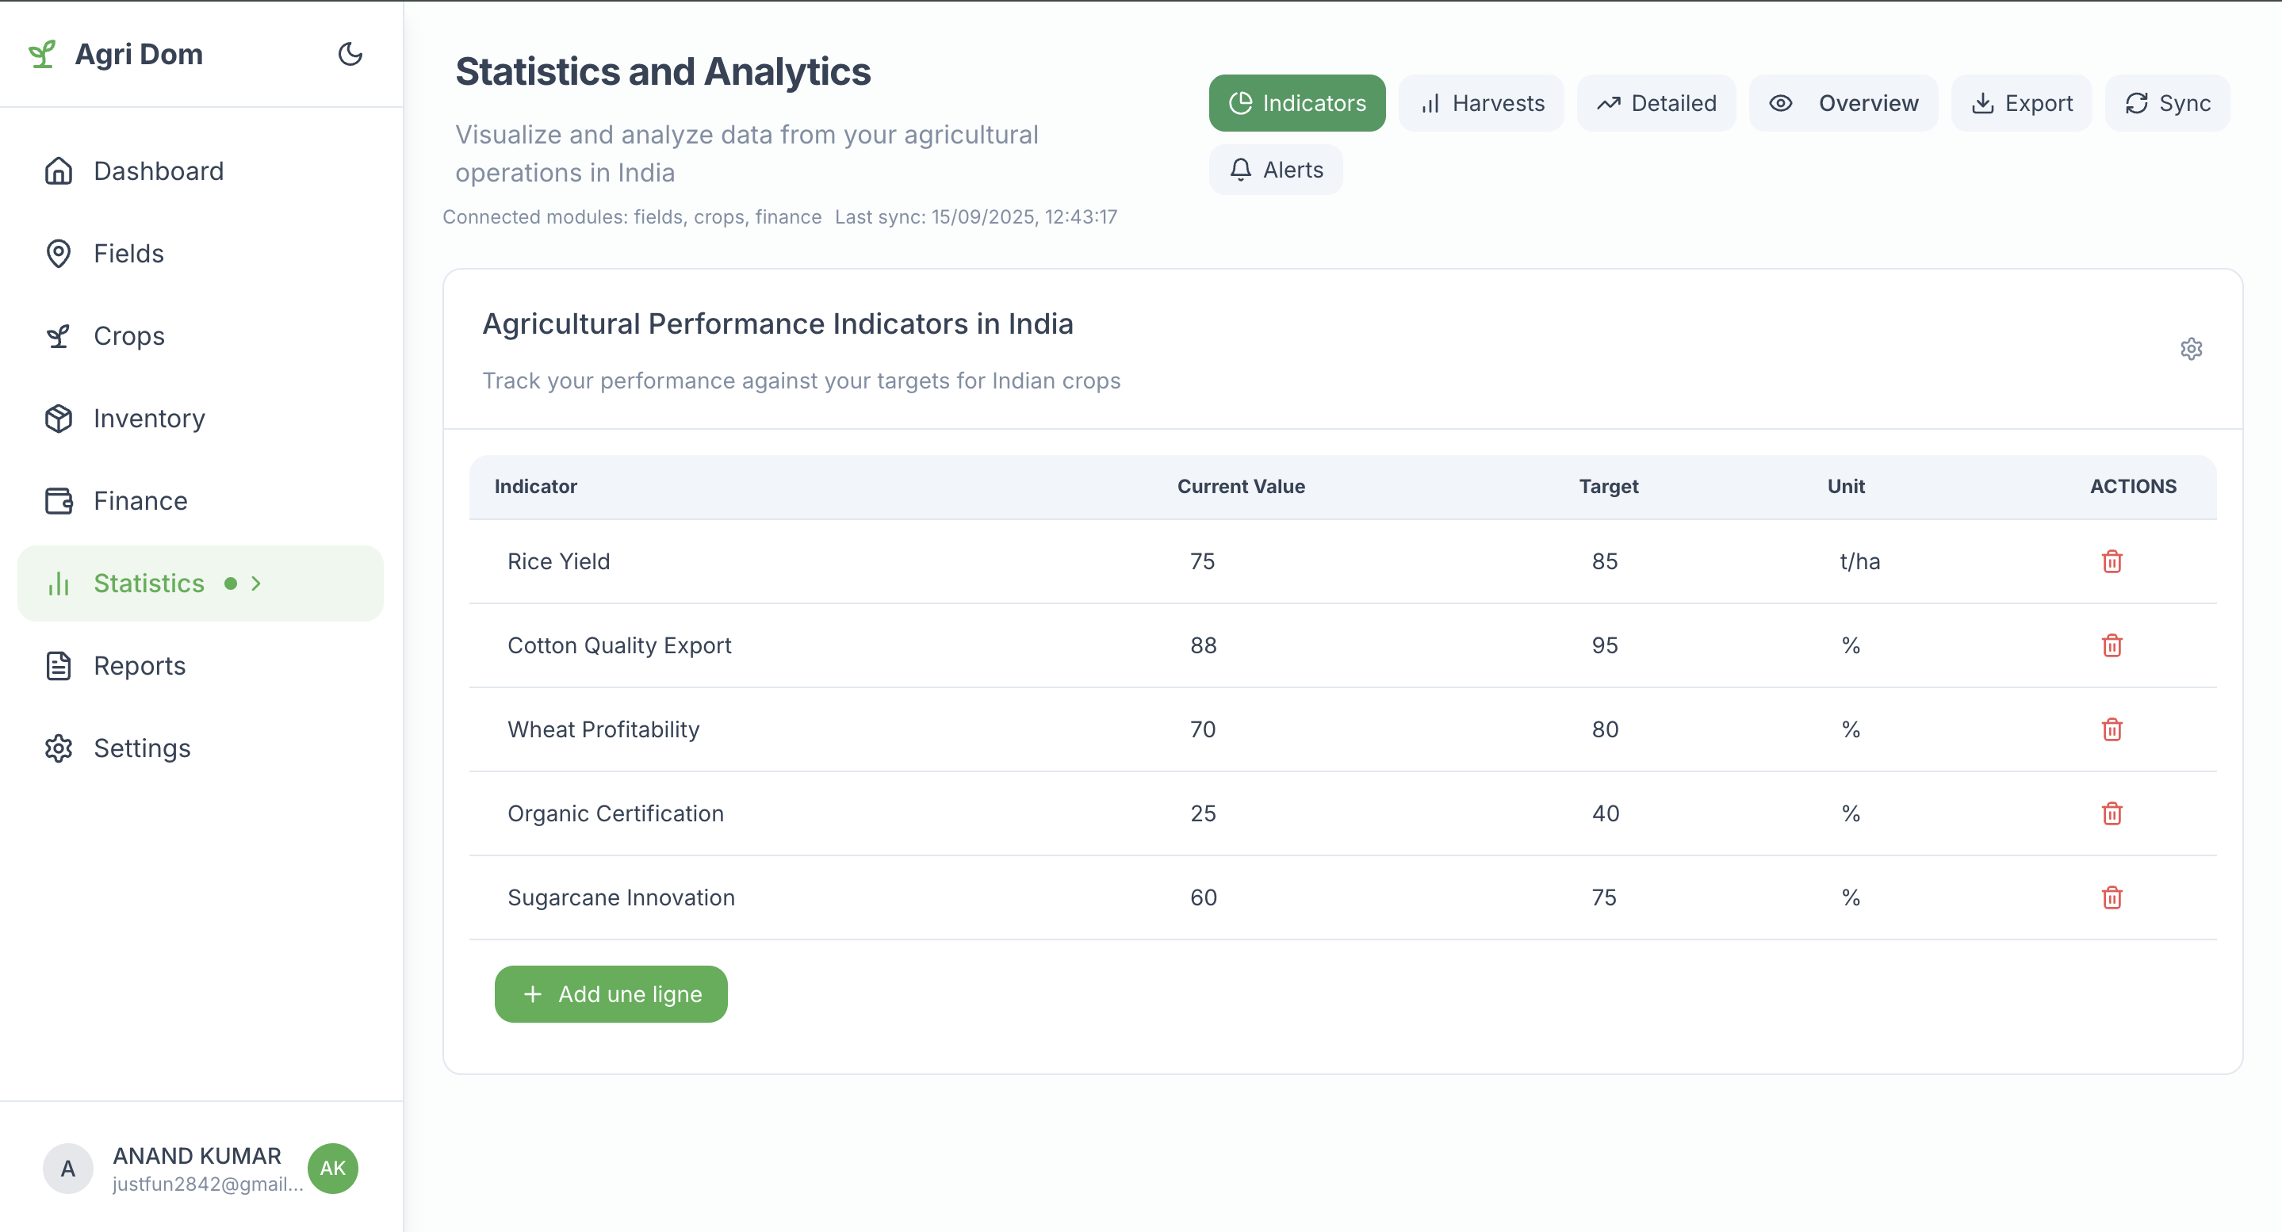Image resolution: width=2282 pixels, height=1232 pixels.
Task: Toggle the Overview eye view
Action: pyautogui.click(x=1843, y=104)
